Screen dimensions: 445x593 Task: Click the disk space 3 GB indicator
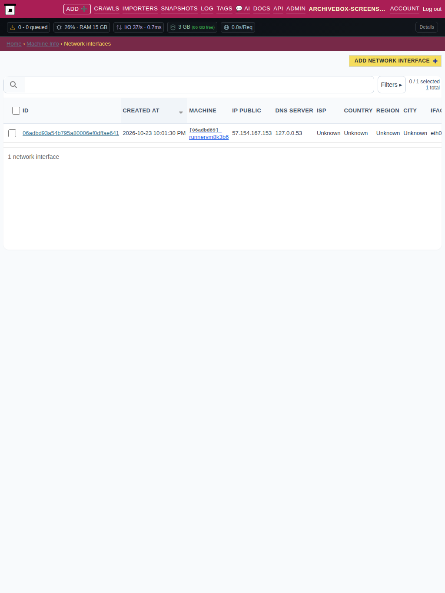(192, 27)
